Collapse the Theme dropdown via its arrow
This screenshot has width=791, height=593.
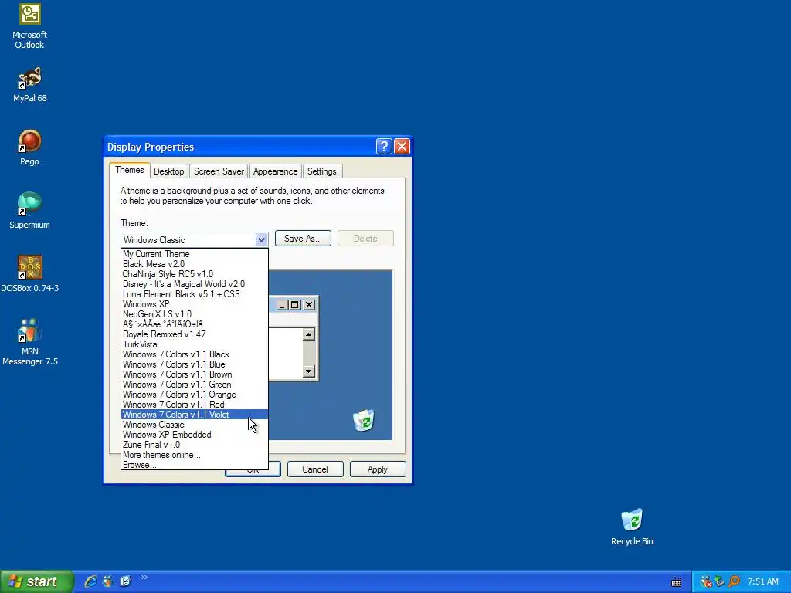pyautogui.click(x=261, y=239)
